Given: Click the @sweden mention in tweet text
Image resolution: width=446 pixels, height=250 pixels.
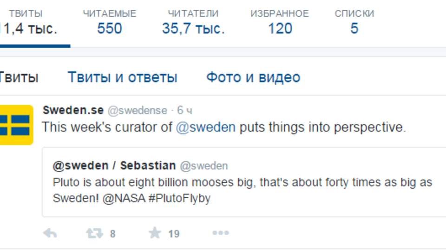Looking at the screenshot, I should tap(206, 127).
